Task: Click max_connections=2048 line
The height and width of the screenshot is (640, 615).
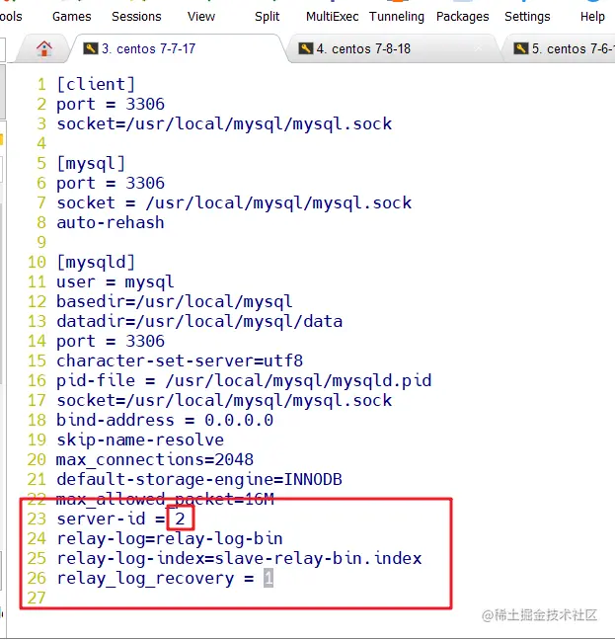Action: click(x=155, y=460)
